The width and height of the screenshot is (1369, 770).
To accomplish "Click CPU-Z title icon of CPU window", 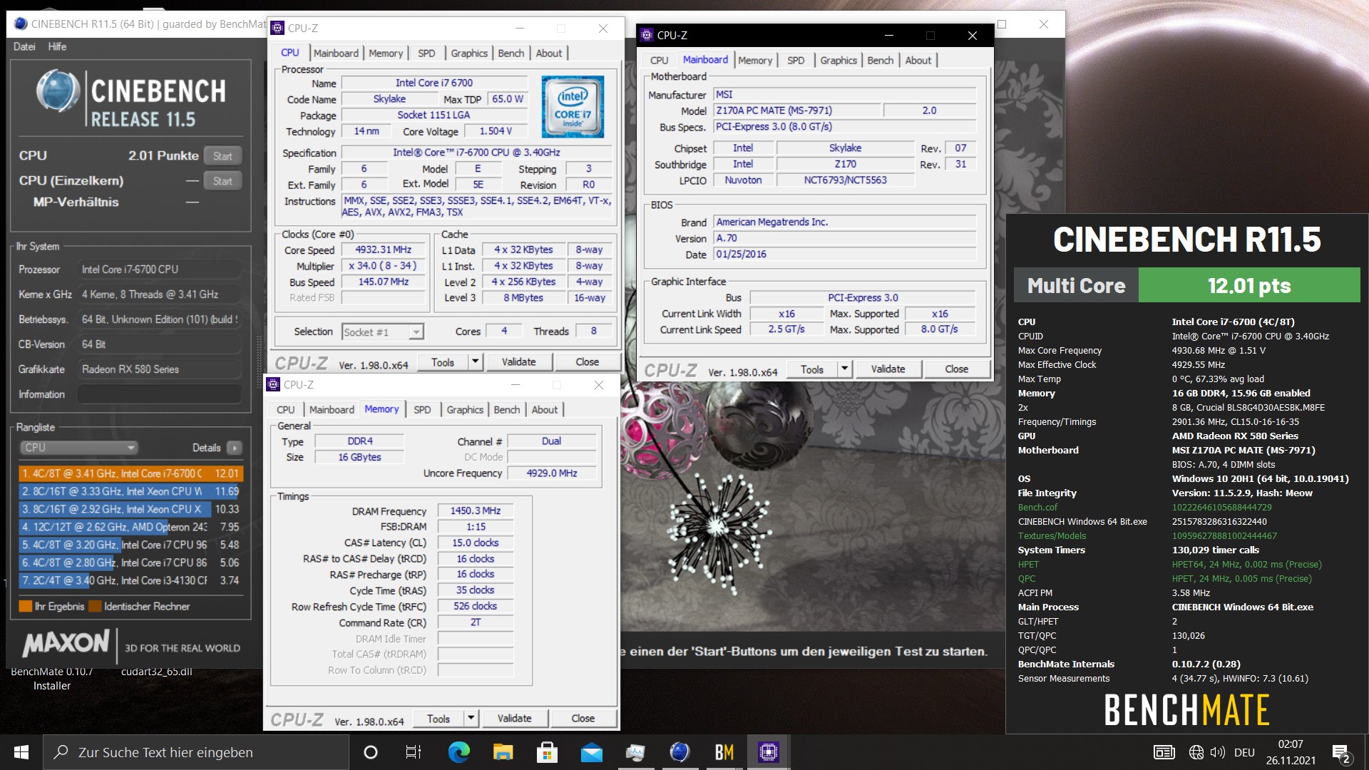I will pyautogui.click(x=277, y=28).
